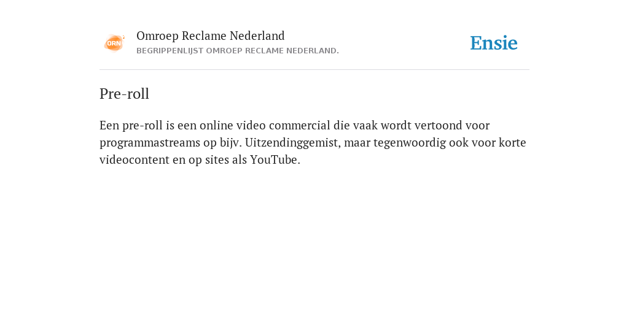Click the horizontal divider below the header
The image size is (629, 314).
click(314, 70)
